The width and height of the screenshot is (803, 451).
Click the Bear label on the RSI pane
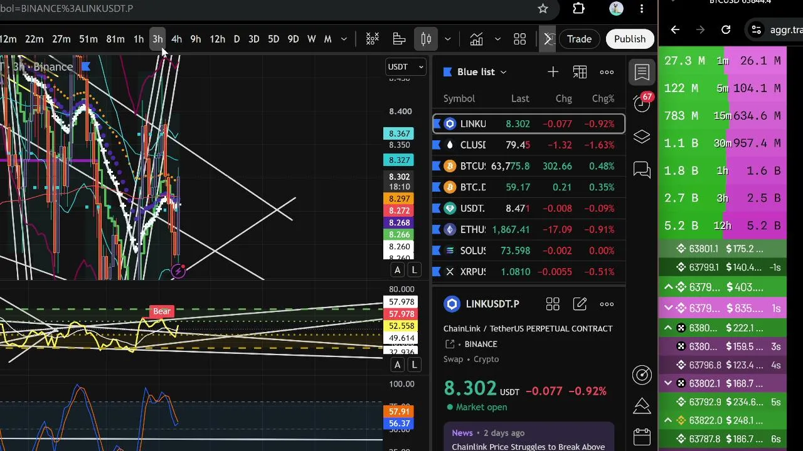[162, 311]
